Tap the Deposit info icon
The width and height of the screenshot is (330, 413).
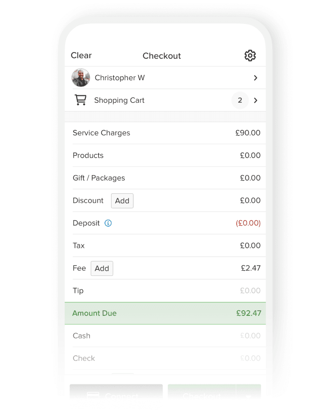point(108,223)
